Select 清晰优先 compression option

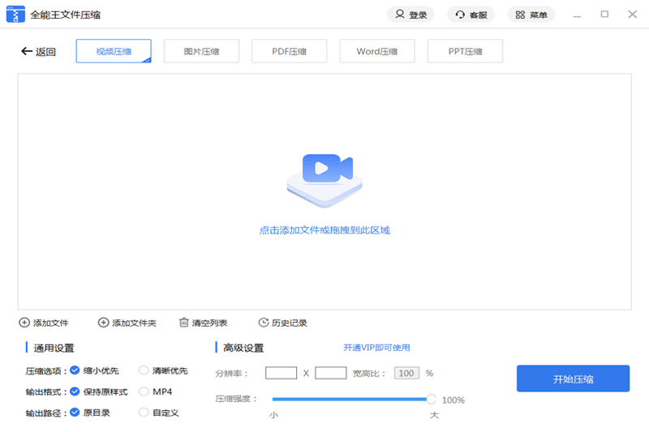click(x=144, y=370)
